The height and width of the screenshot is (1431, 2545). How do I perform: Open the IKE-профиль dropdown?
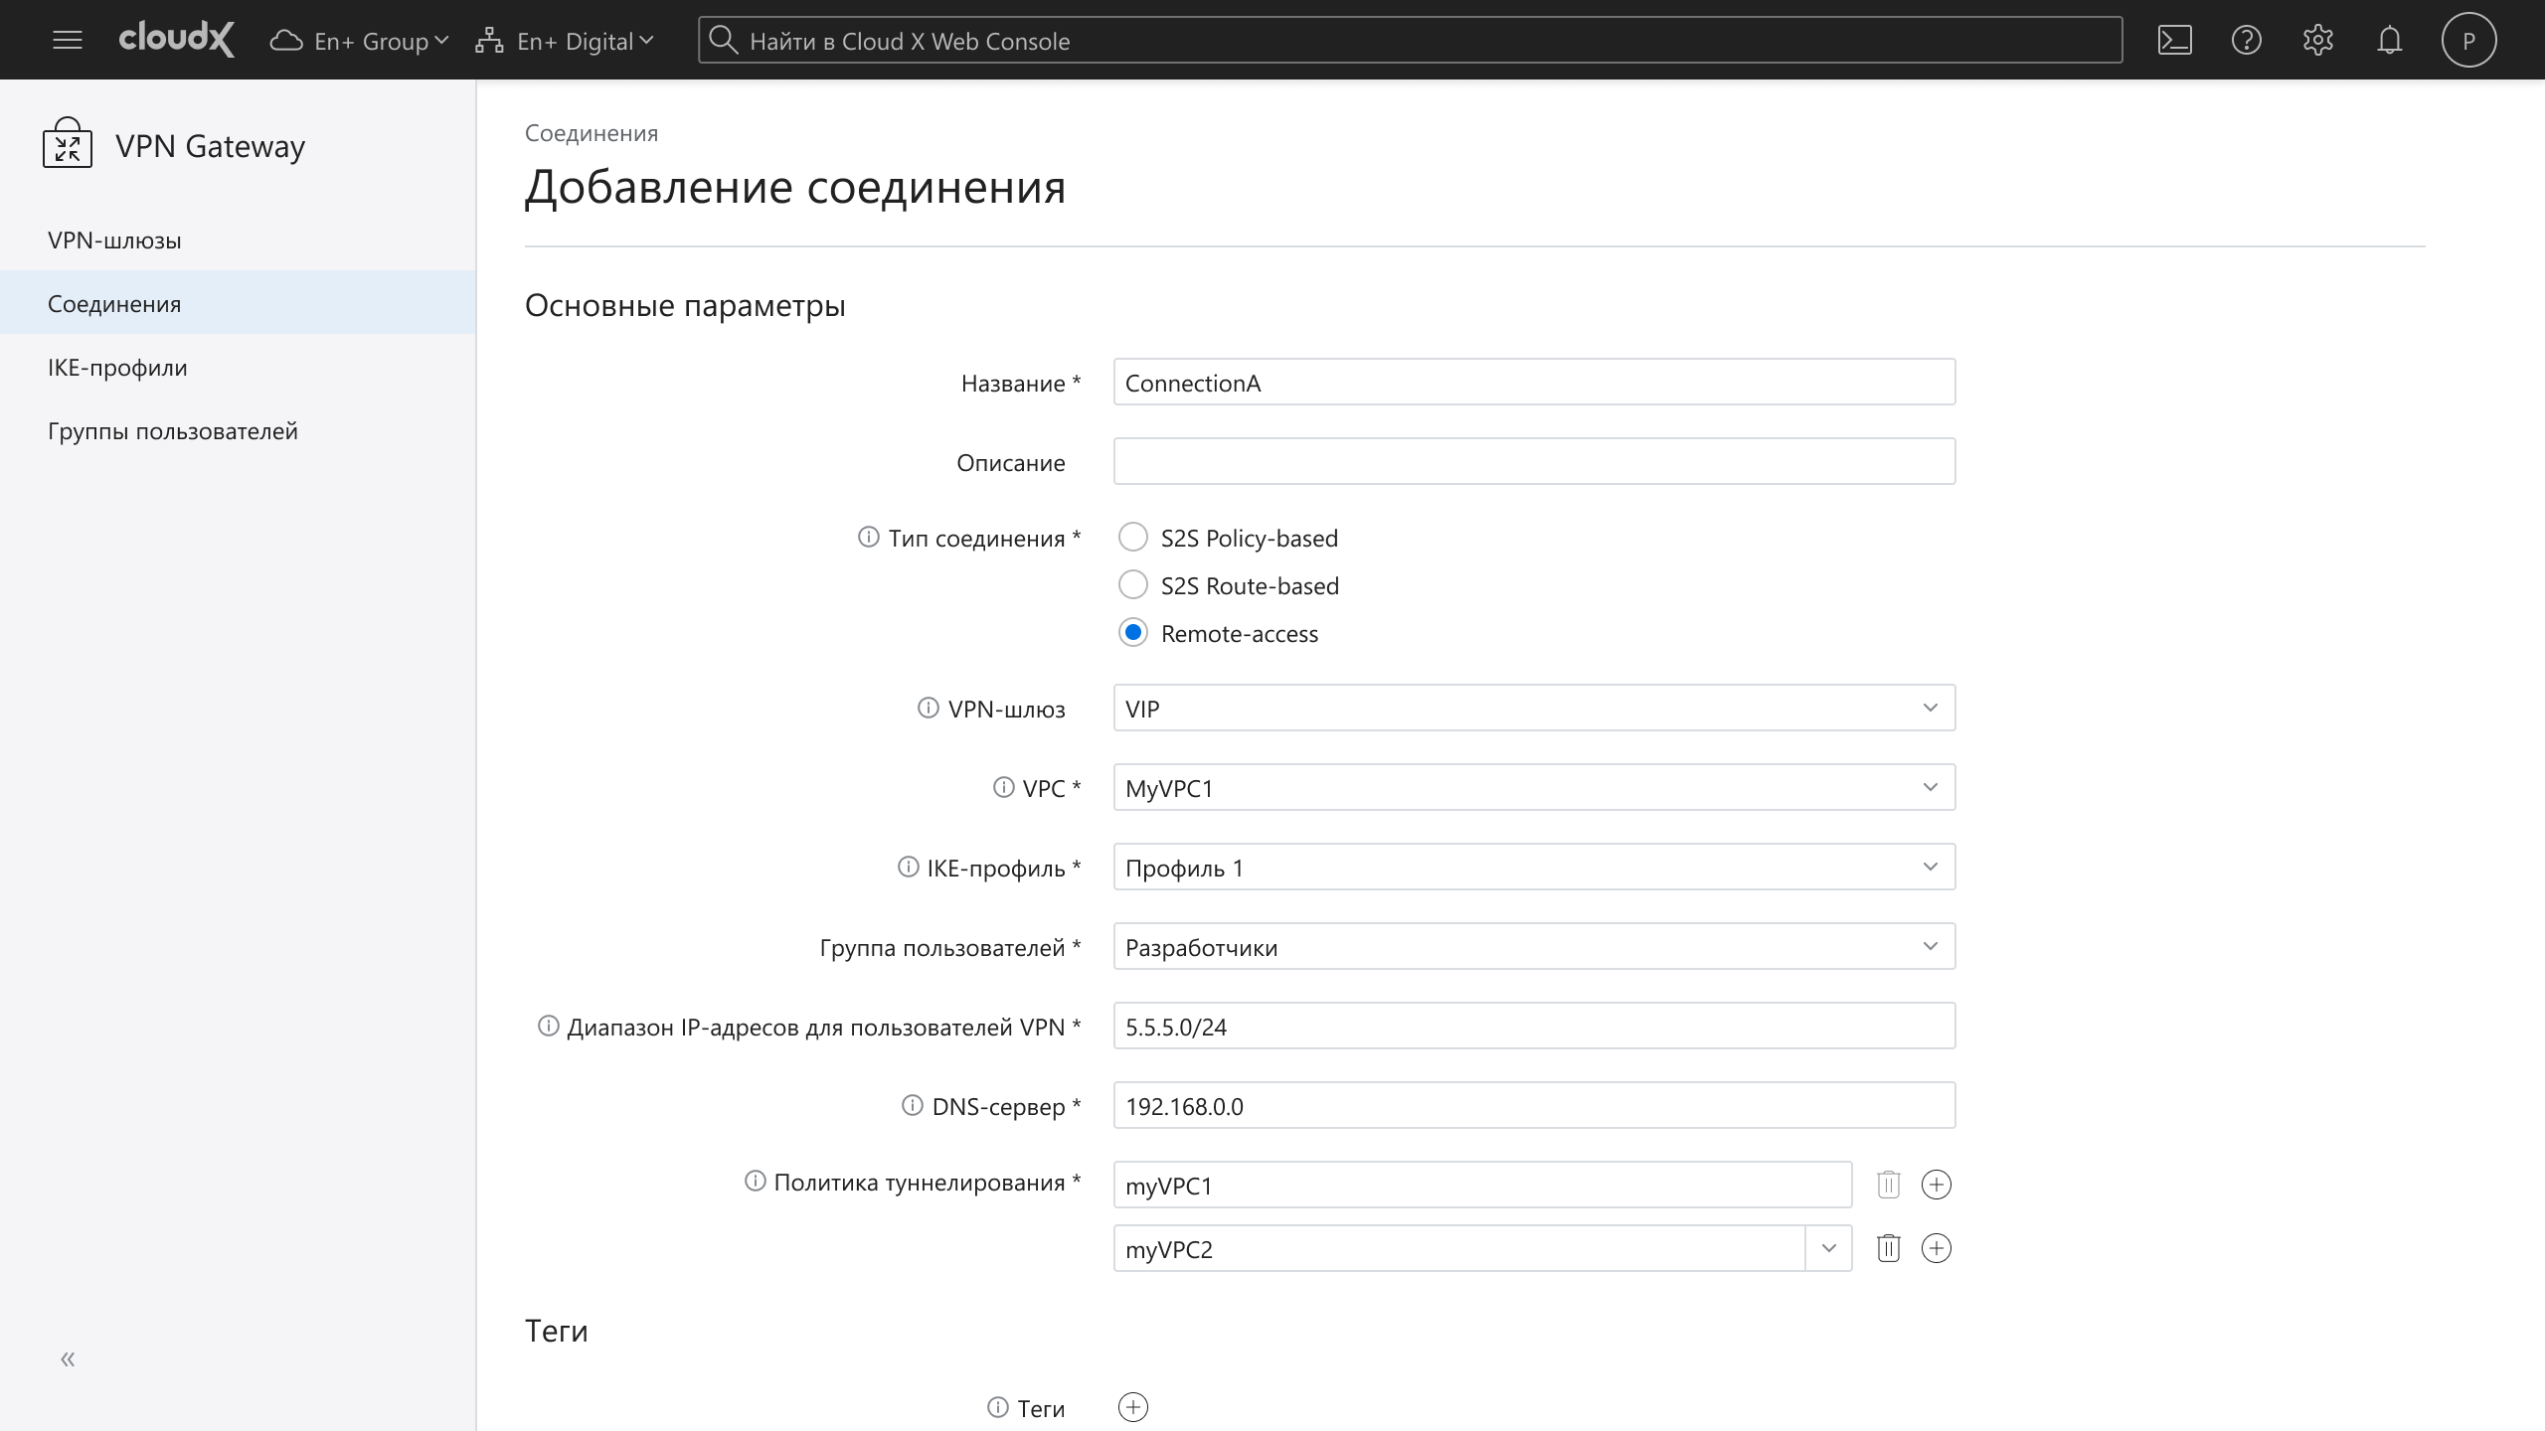(x=1533, y=867)
